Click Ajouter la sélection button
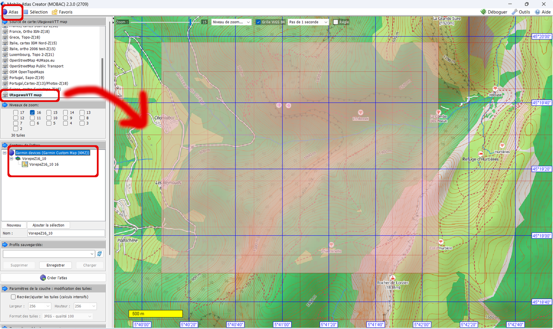This screenshot has width=553, height=329. [x=48, y=225]
